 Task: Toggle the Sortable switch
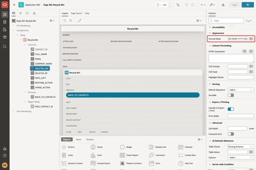point(231,95)
